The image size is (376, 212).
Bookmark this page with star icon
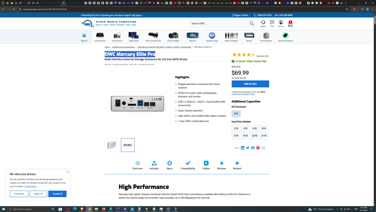pos(347,9)
